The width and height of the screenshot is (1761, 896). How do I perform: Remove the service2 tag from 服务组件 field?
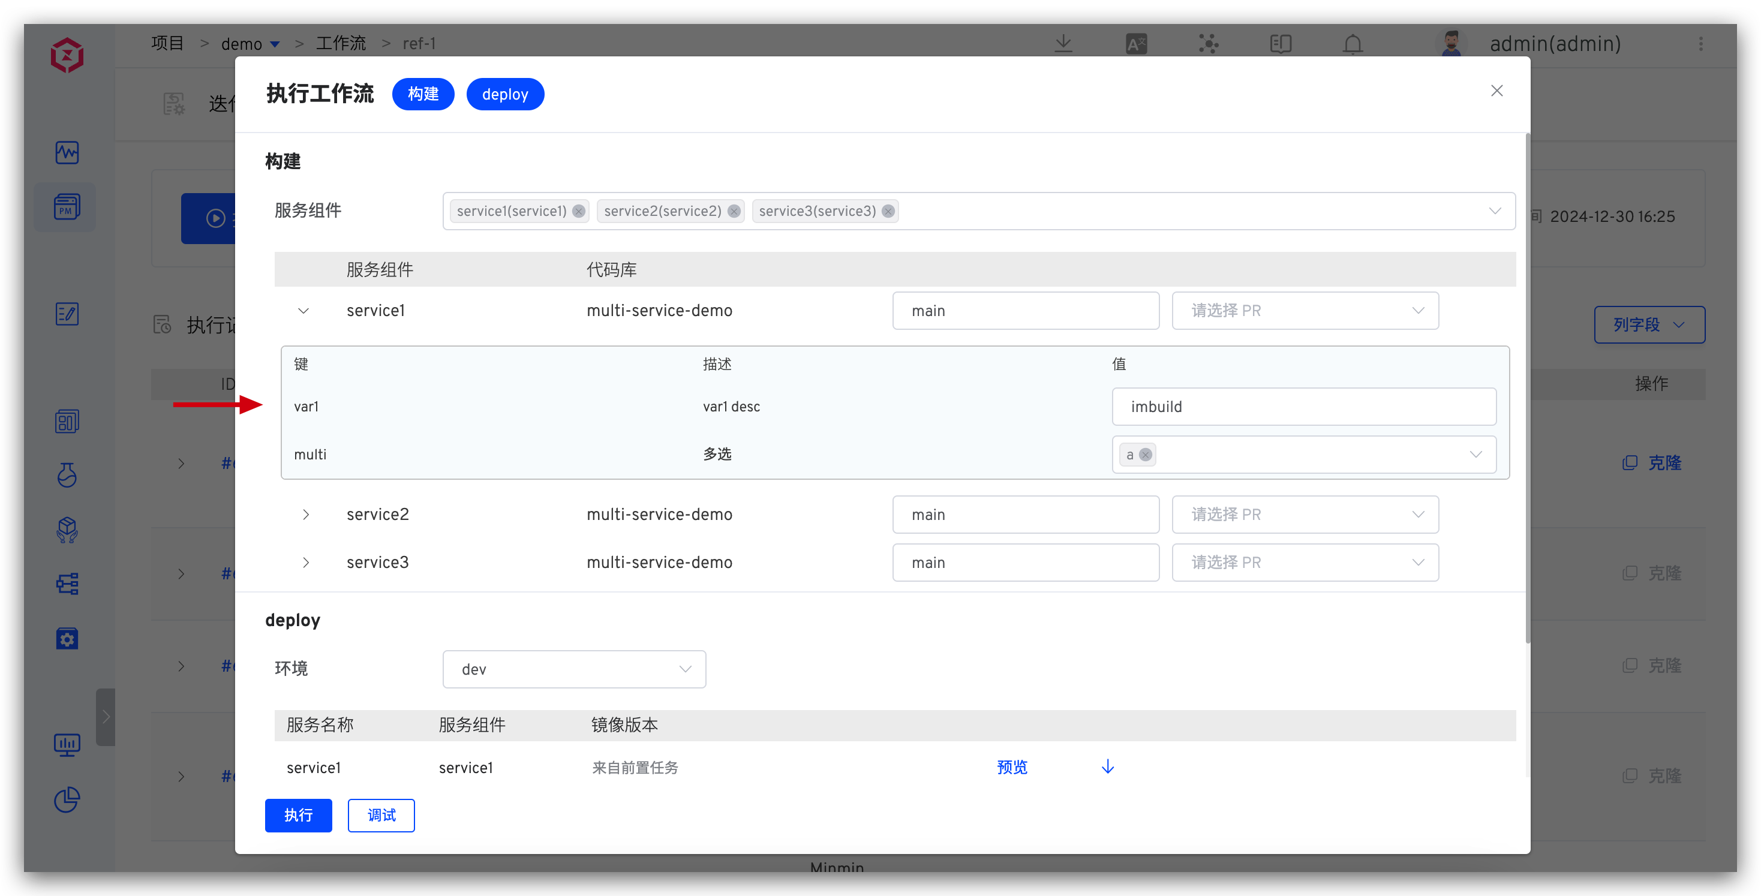pyautogui.click(x=735, y=211)
